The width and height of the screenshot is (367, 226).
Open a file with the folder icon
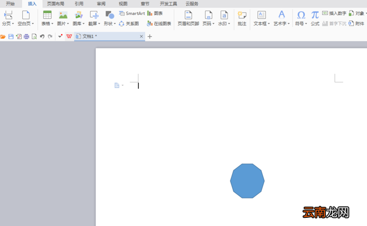click(x=3, y=37)
